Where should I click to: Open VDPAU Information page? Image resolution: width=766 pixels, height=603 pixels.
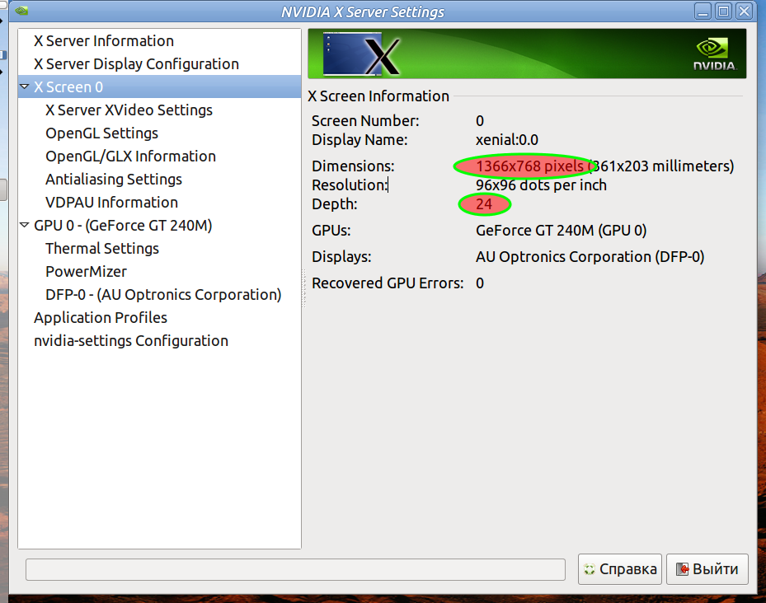pos(111,202)
